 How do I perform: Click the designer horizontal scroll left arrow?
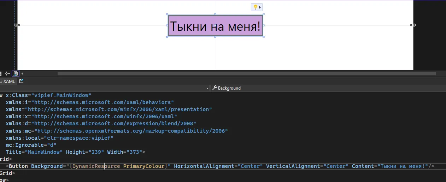tap(23, 73)
